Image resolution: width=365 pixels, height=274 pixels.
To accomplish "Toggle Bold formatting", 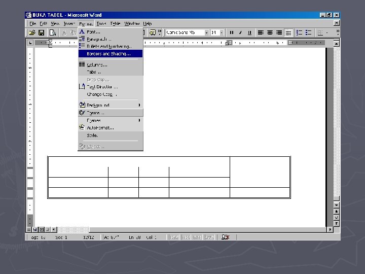I will click(x=232, y=32).
